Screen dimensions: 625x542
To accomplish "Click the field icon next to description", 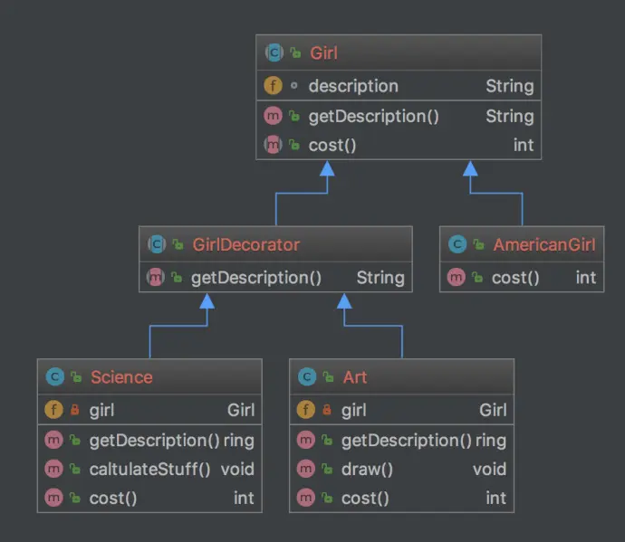I will coord(274,87).
